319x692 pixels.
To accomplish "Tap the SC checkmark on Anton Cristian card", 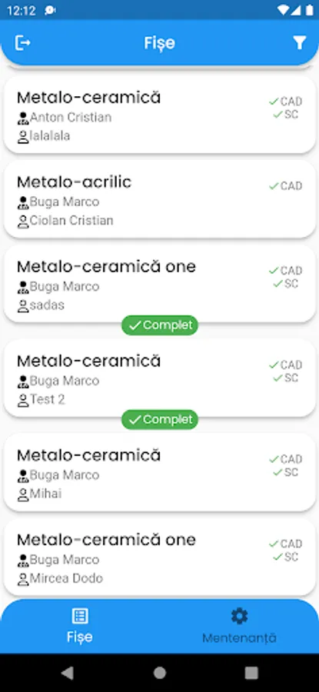I will (x=285, y=115).
